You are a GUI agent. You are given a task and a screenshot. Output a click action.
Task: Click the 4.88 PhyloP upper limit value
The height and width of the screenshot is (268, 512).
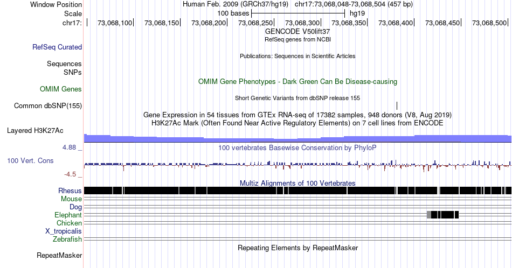coord(69,147)
